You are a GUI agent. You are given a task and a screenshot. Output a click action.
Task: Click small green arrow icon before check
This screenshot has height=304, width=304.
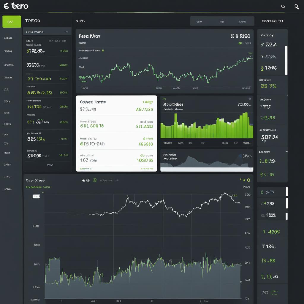240,179
